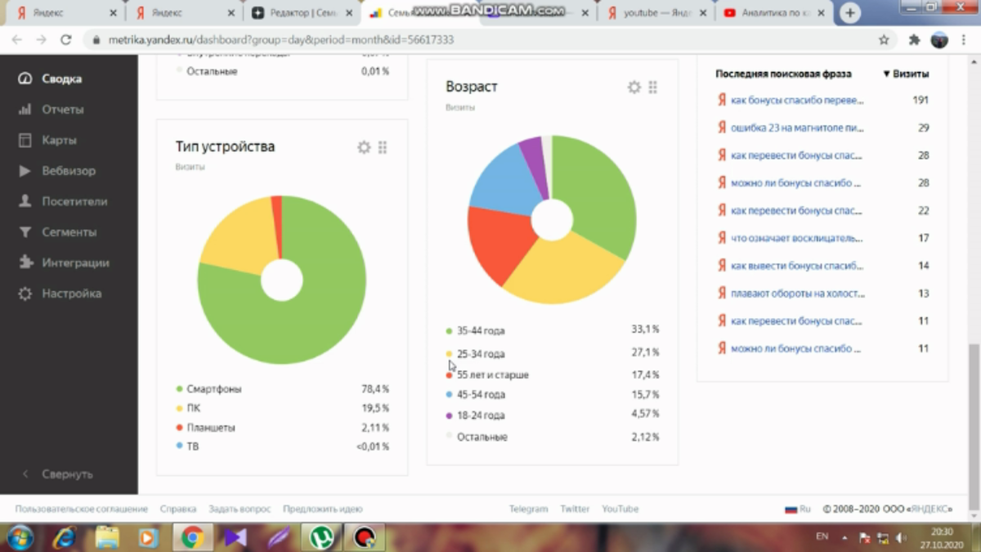Open a new browser tab
Screen dimensions: 981x552
click(x=850, y=13)
